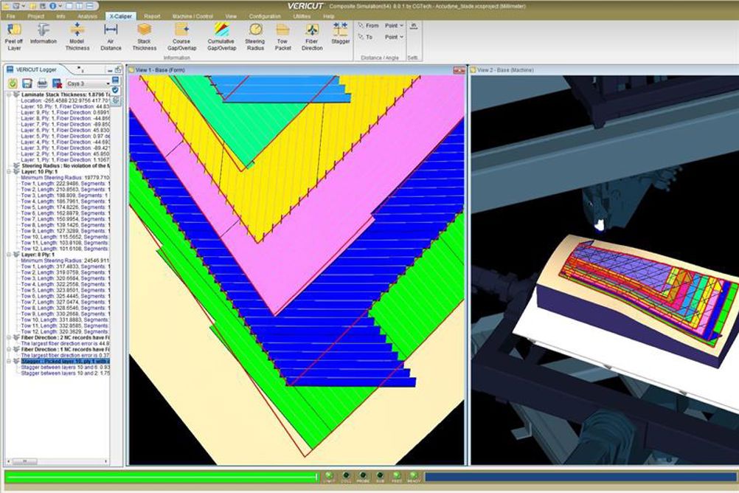Screen dimensions: 739x493
Task: Collapse the Stagger Picked layer 10 node
Action: pos(9,362)
